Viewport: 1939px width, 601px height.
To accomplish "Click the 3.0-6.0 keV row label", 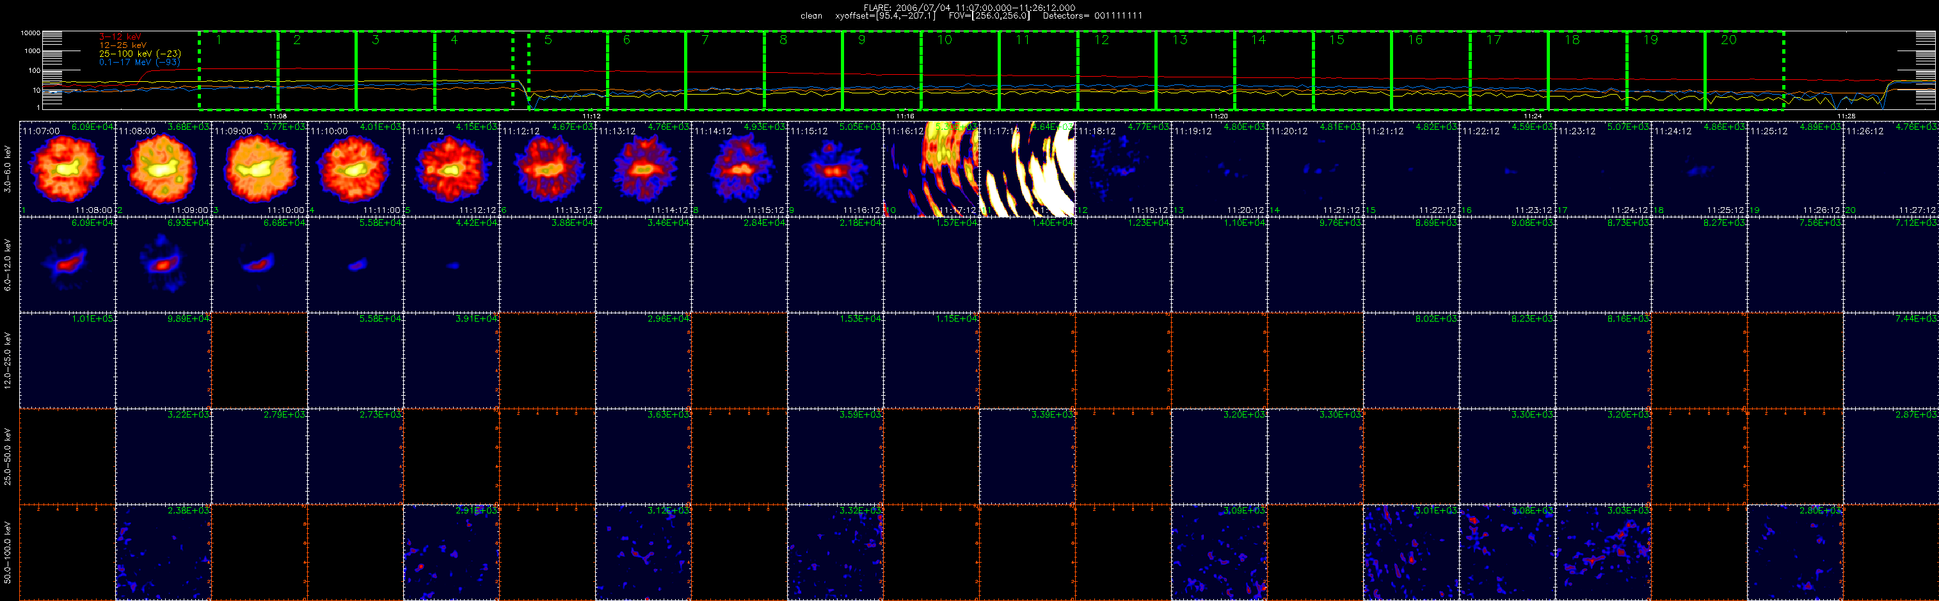I will [x=8, y=169].
